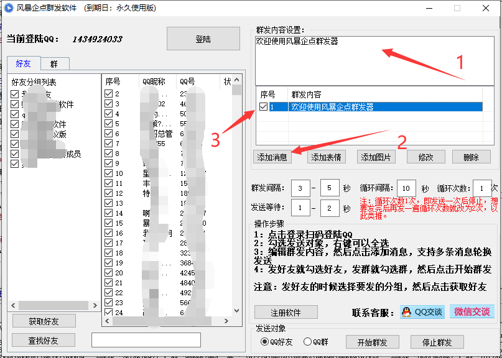Click the friend list scroll down arrow
Image resolution: width=502 pixels, height=358 pixels.
click(x=236, y=310)
